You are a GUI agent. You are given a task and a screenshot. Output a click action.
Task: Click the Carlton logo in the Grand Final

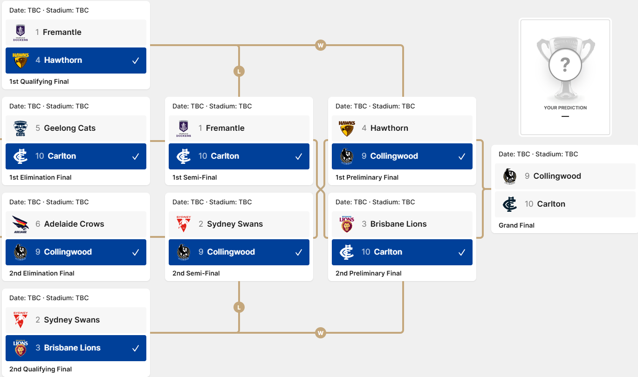510,204
